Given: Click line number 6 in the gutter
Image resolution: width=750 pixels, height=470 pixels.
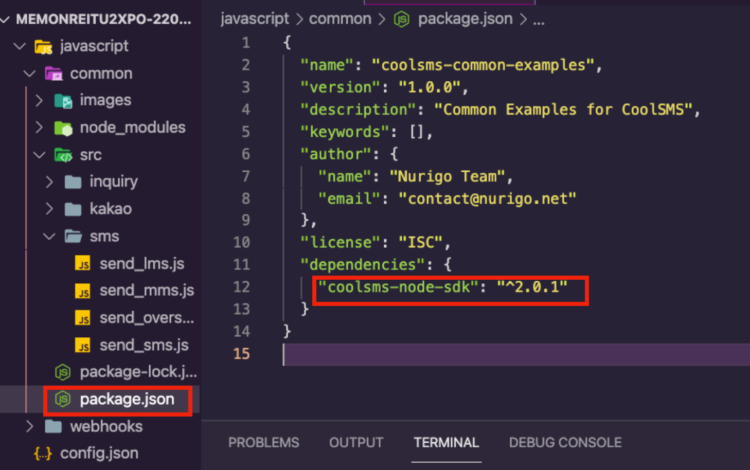Looking at the screenshot, I should 246,154.
